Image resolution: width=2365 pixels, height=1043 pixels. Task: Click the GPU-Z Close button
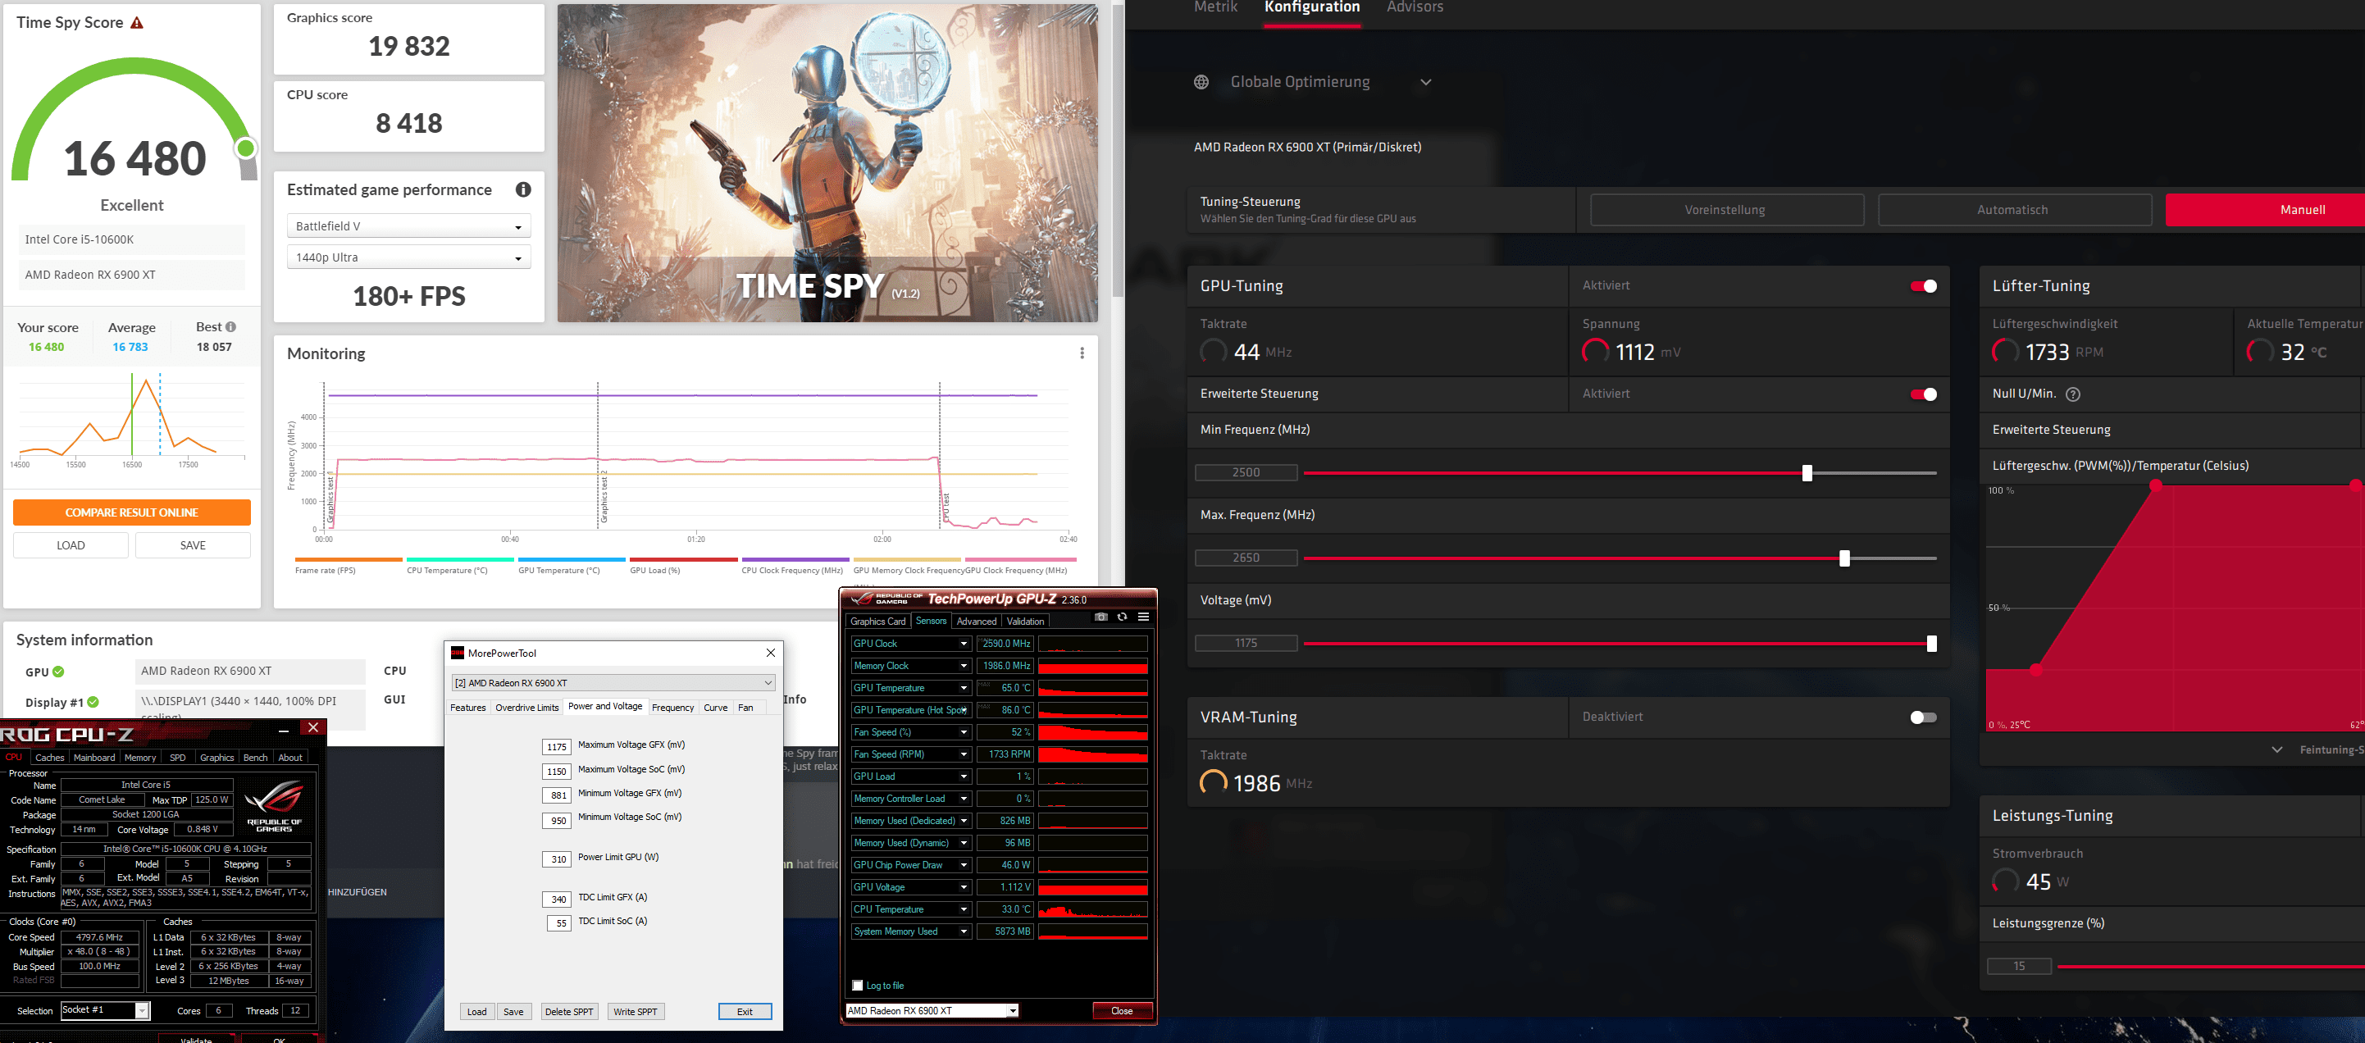pos(1122,1011)
